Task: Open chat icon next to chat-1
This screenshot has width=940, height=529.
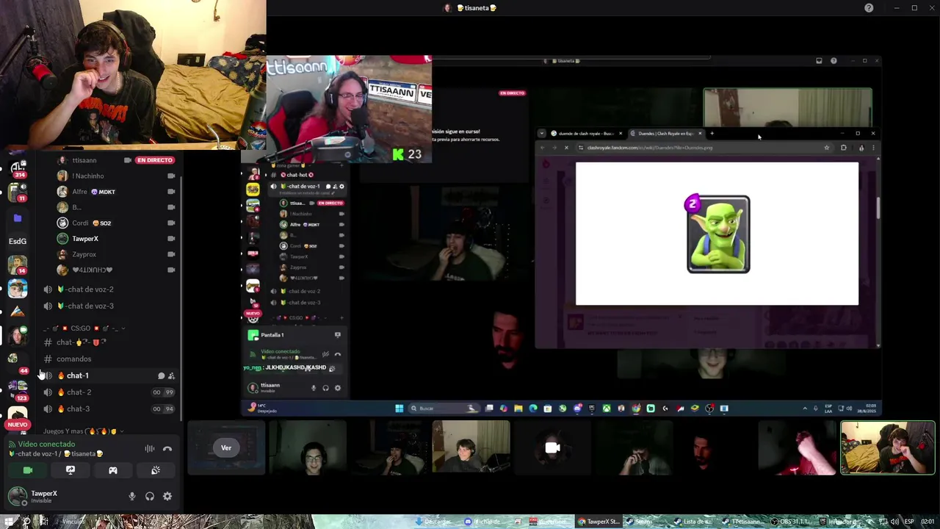Action: tap(161, 375)
